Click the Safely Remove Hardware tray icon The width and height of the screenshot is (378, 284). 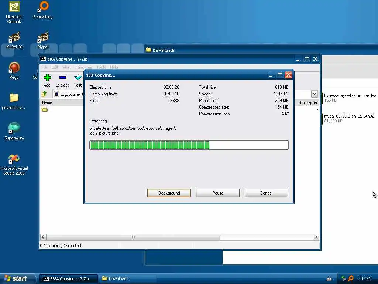click(344, 278)
